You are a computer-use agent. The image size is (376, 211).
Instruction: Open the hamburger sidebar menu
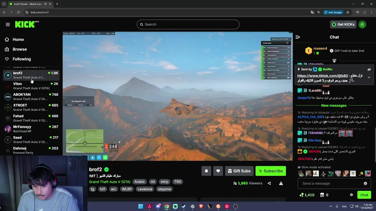pyautogui.click(x=8, y=24)
